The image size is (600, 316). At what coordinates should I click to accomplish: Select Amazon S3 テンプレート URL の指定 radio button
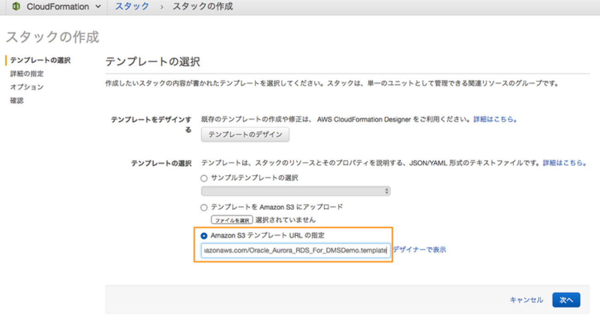pos(204,236)
